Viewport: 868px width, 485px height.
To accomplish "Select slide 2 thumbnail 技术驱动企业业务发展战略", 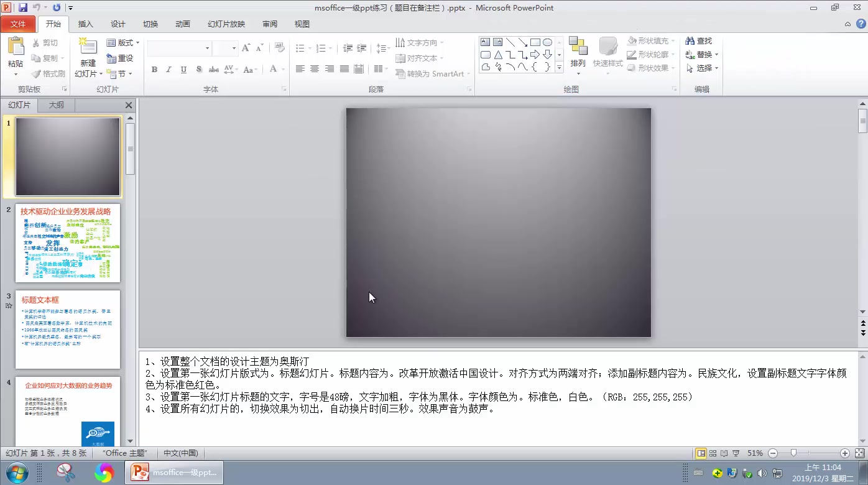I will coord(68,243).
